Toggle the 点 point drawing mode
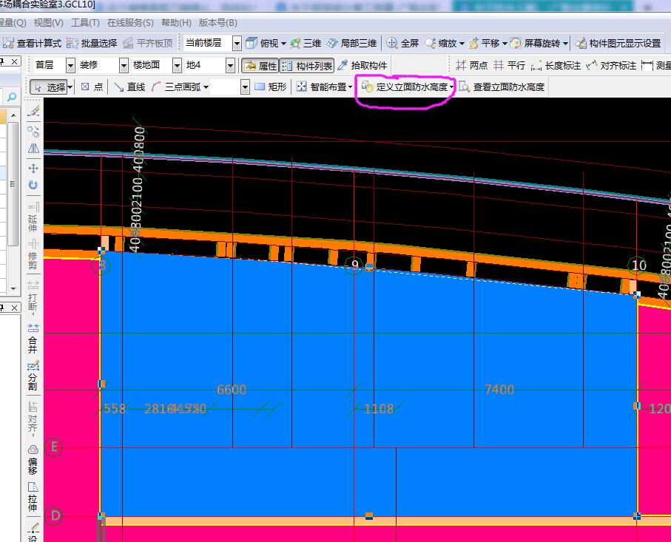This screenshot has width=671, height=542. click(x=92, y=87)
